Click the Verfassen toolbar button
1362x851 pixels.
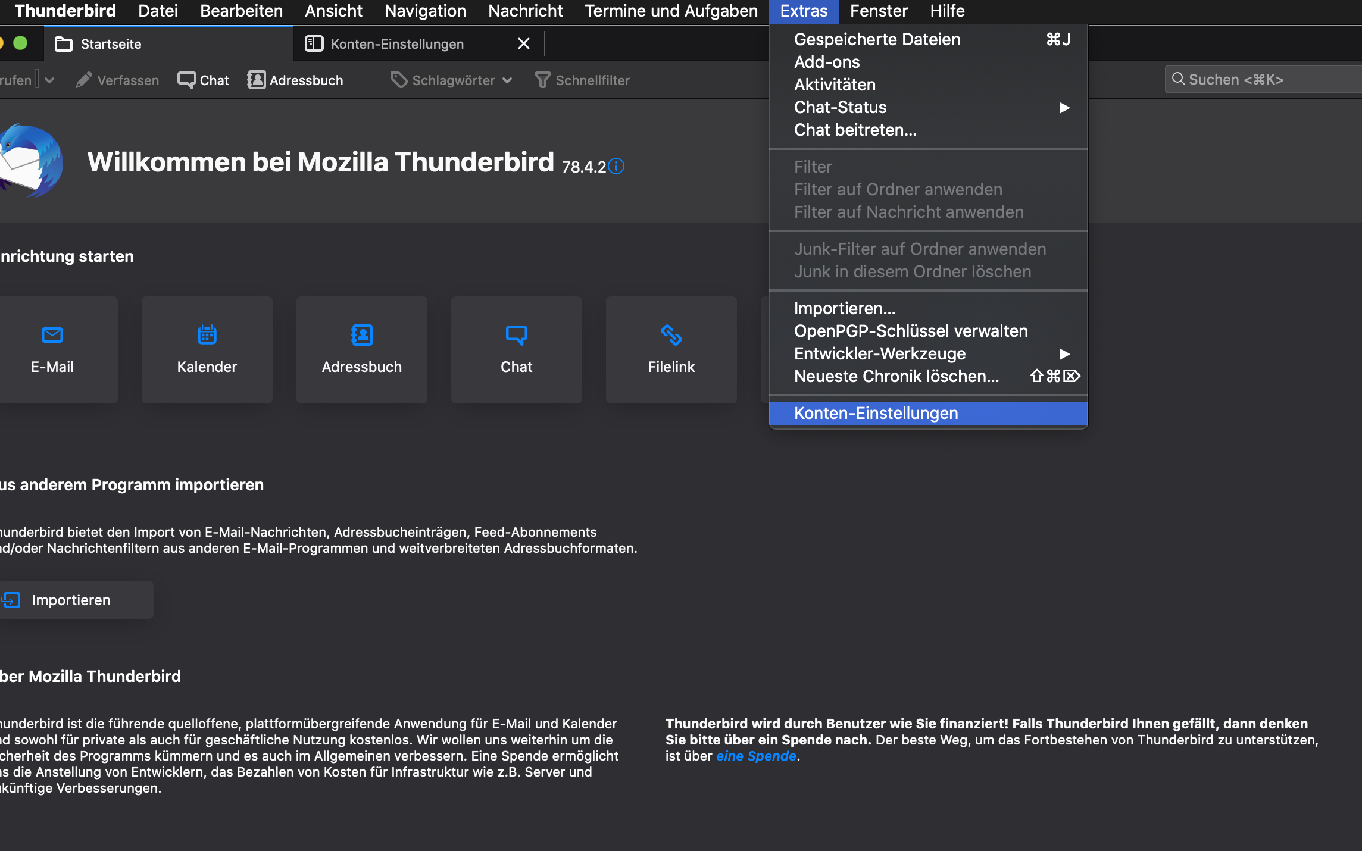click(x=117, y=80)
